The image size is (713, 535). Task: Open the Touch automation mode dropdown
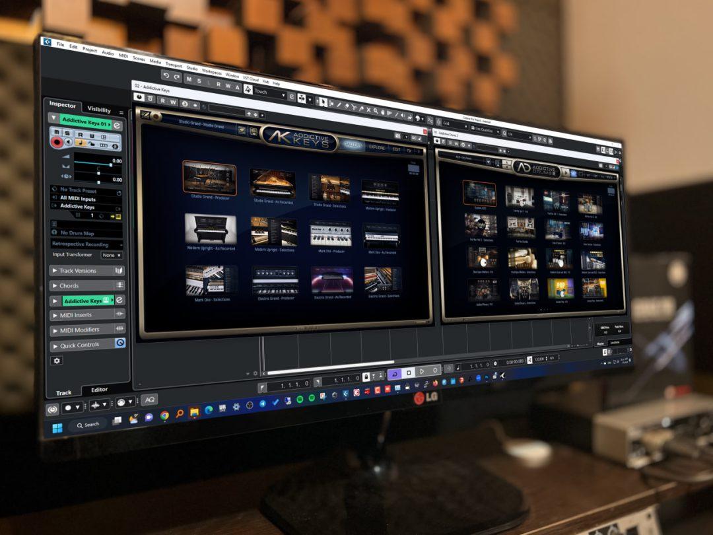pos(269,93)
